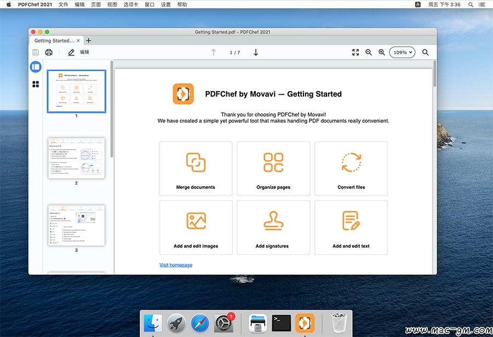The width and height of the screenshot is (493, 337).
Task: Open the 视图 menu
Action: point(112,4)
